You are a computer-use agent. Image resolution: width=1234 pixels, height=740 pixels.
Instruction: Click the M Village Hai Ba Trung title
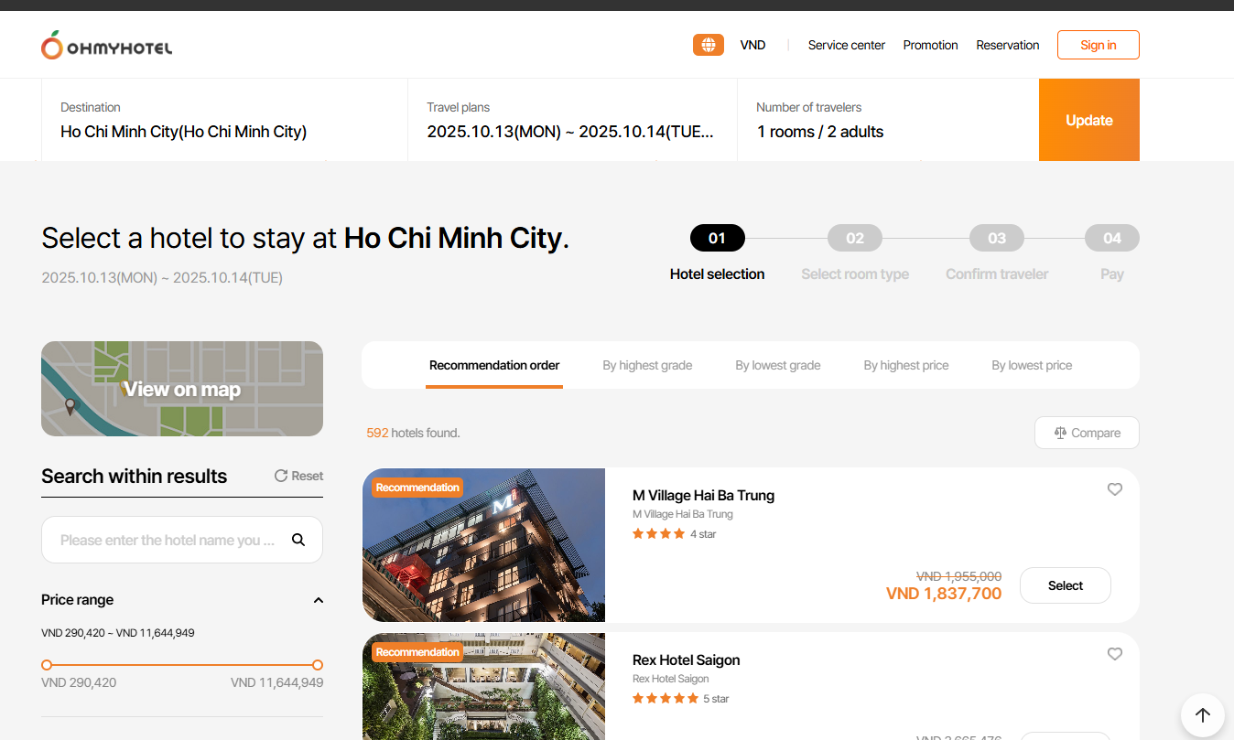click(703, 495)
